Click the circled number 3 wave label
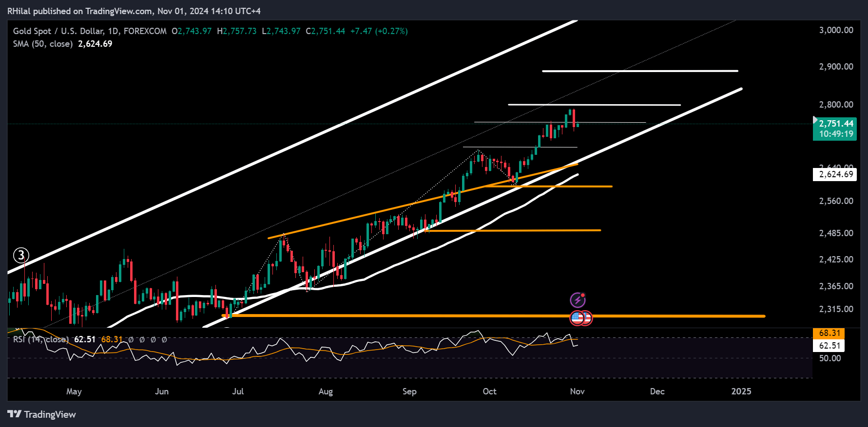The image size is (868, 427). pyautogui.click(x=21, y=255)
